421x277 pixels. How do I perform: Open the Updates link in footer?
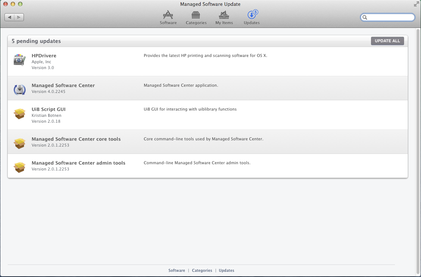tap(226, 270)
